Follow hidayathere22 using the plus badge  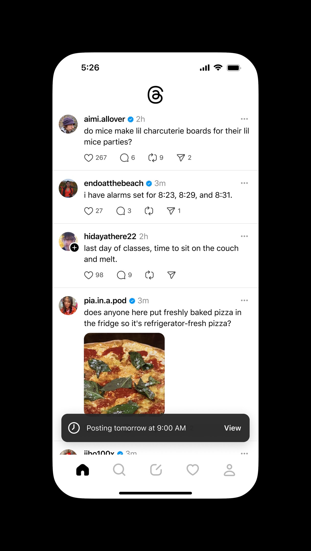click(74, 248)
